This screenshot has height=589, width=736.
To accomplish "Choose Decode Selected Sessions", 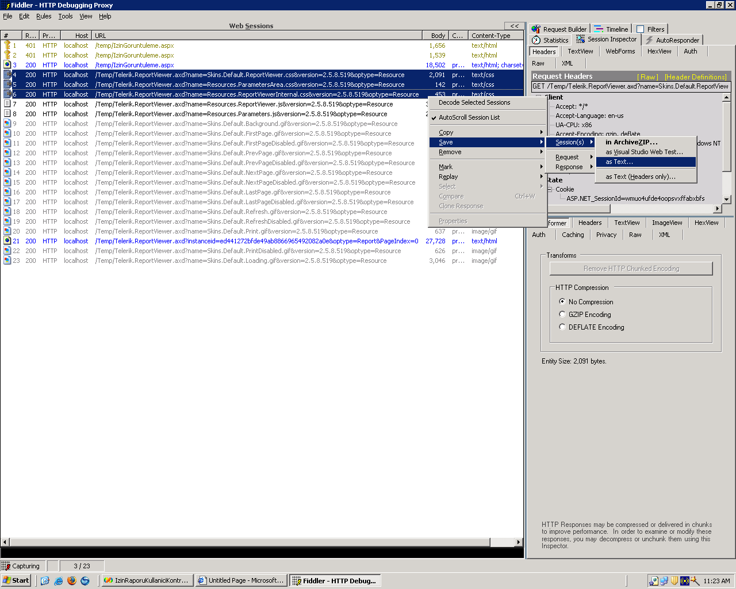I will pyautogui.click(x=488, y=102).
